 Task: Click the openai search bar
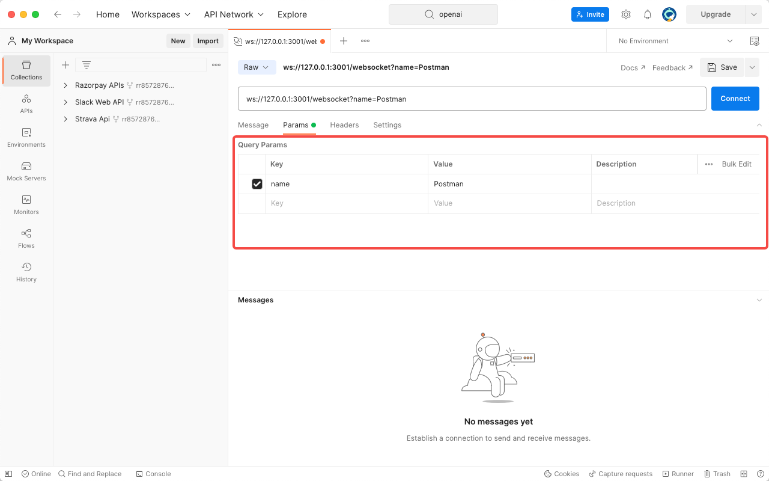[443, 14]
